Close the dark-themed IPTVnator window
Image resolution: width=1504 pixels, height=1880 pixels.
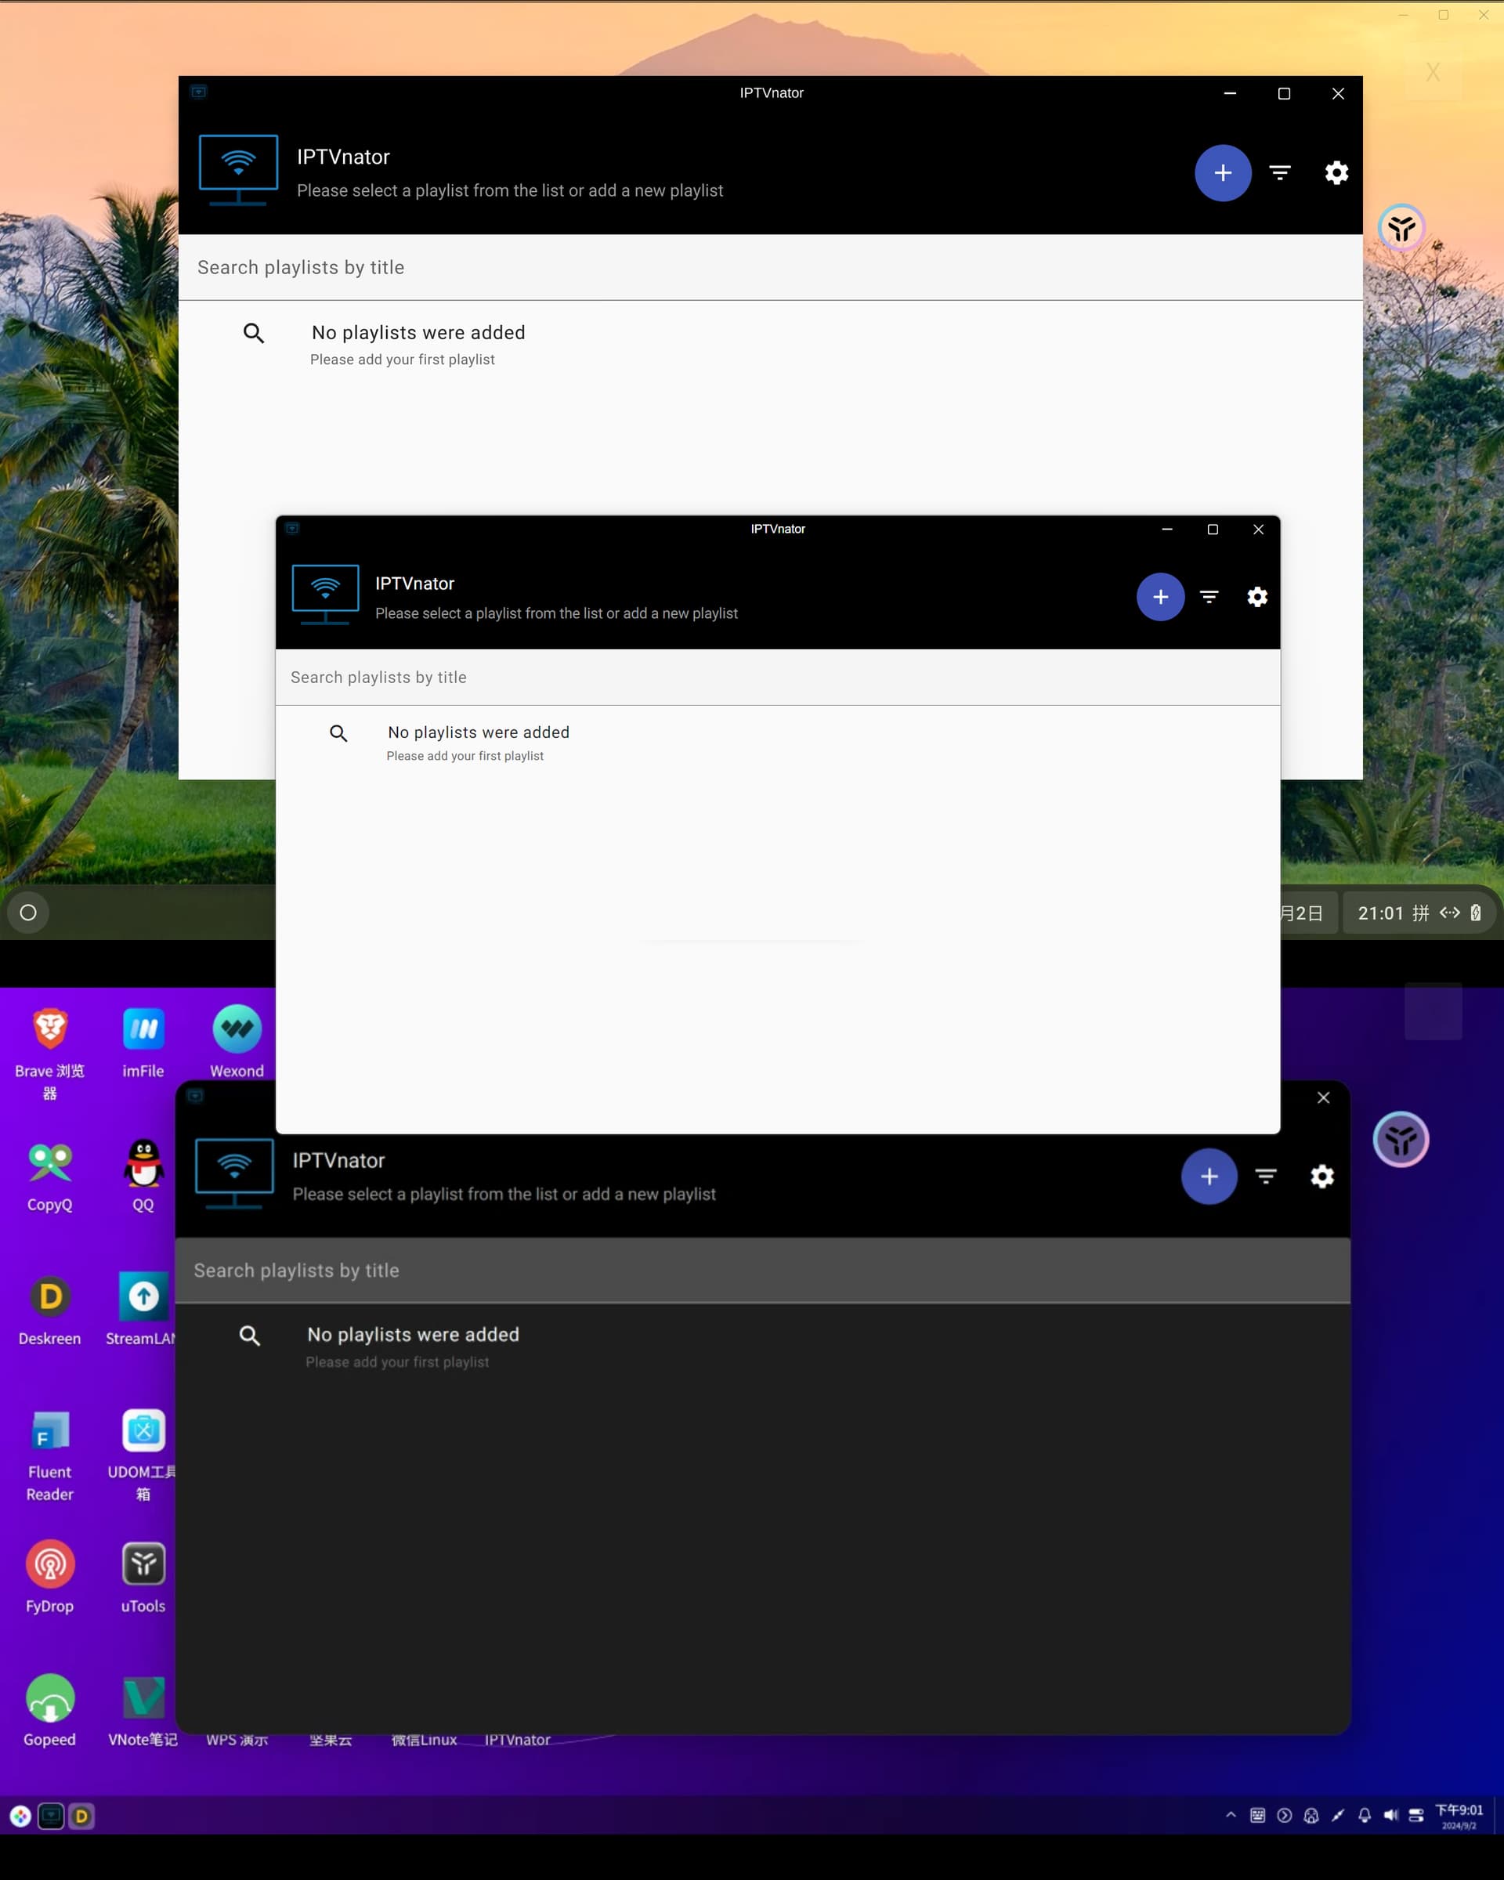point(1322,1097)
